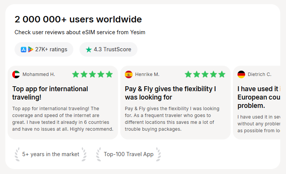Click the Germany flag next to Dietrich C.
Screen dimensions: 286x174
pyautogui.click(x=241, y=74)
